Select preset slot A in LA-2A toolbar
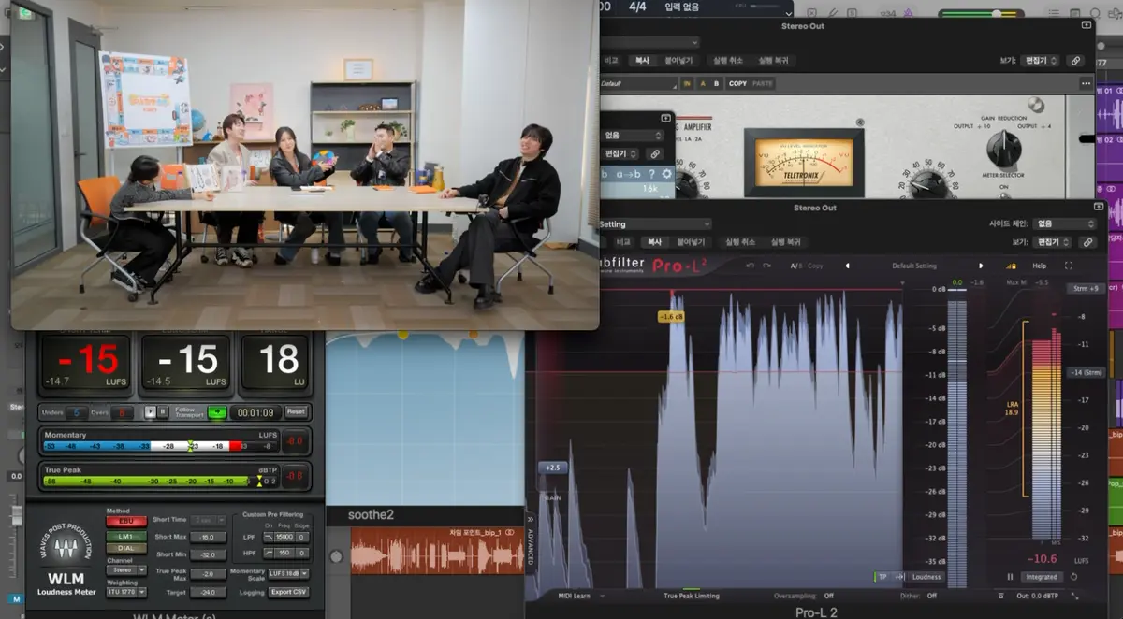The image size is (1123, 619). click(703, 83)
